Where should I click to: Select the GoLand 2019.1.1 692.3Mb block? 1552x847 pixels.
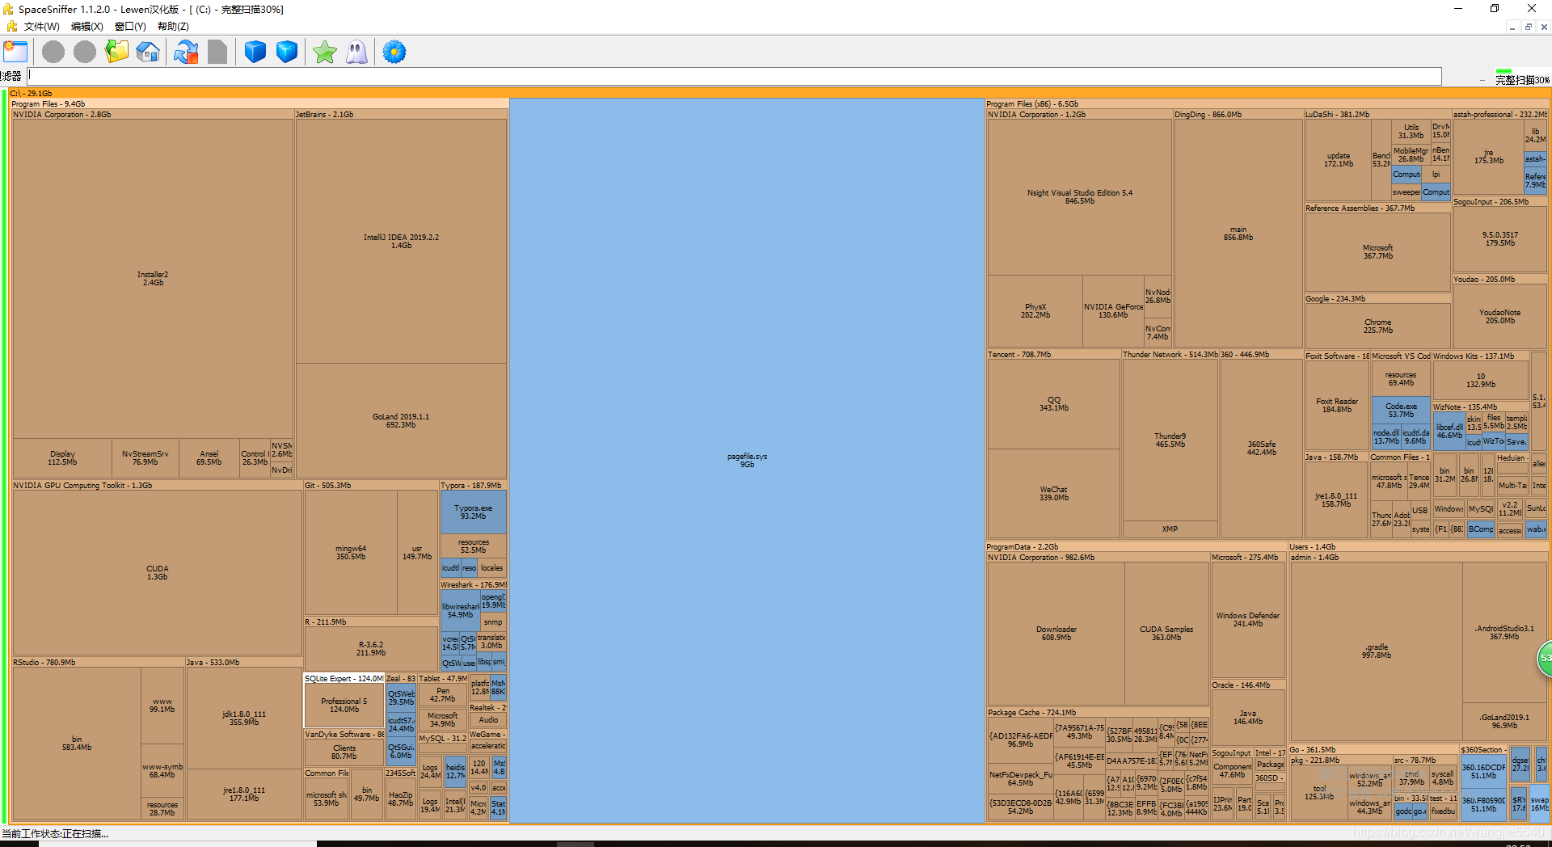(x=401, y=421)
